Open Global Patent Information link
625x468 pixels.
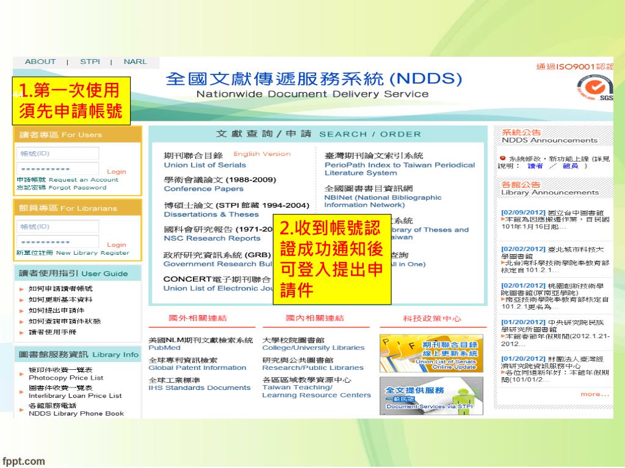pyautogui.click(x=197, y=367)
